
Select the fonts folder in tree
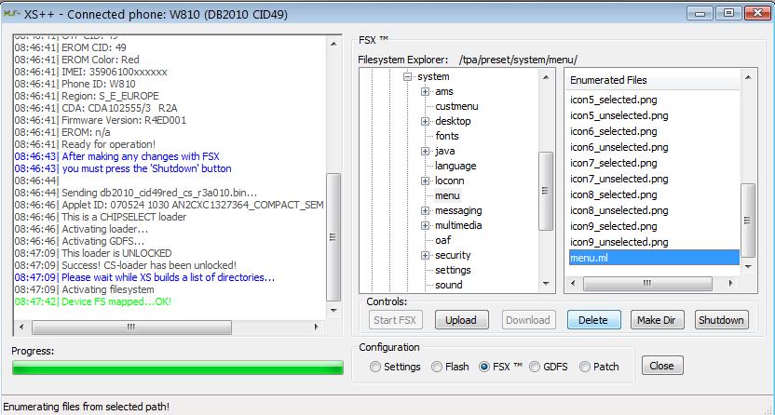click(447, 136)
